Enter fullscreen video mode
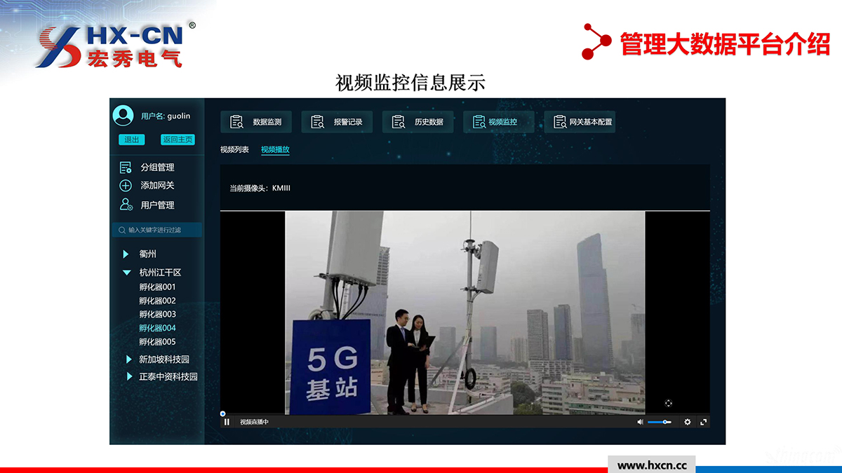 point(704,422)
